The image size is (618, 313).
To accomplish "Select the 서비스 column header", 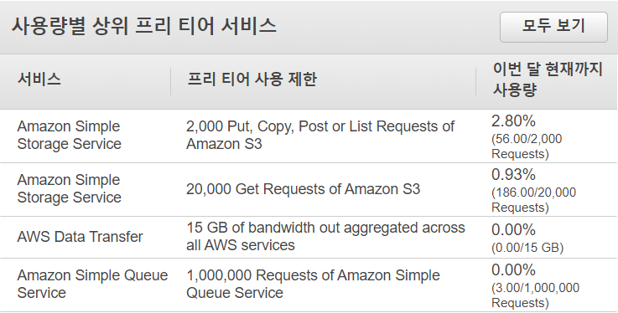I will 39,79.
